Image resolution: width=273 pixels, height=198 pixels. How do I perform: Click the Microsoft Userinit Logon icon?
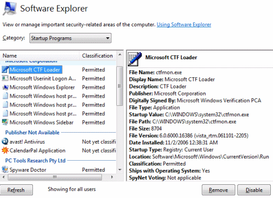coord(5,78)
